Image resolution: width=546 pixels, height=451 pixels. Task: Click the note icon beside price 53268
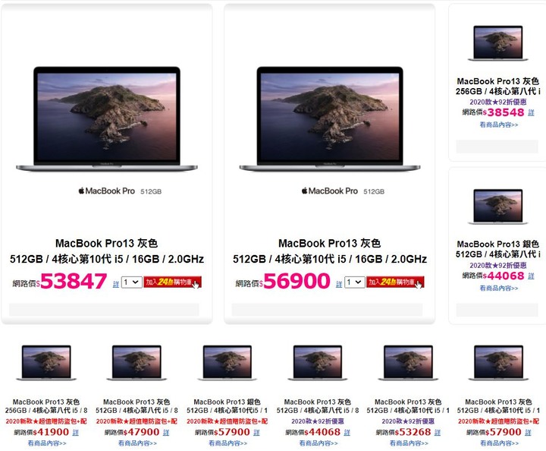[438, 433]
